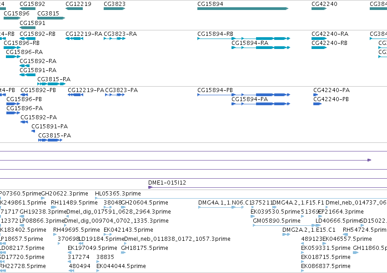The width and height of the screenshot is (387, 273).
Task: Click protein CG42240-PA
Action: pyautogui.click(x=332, y=90)
